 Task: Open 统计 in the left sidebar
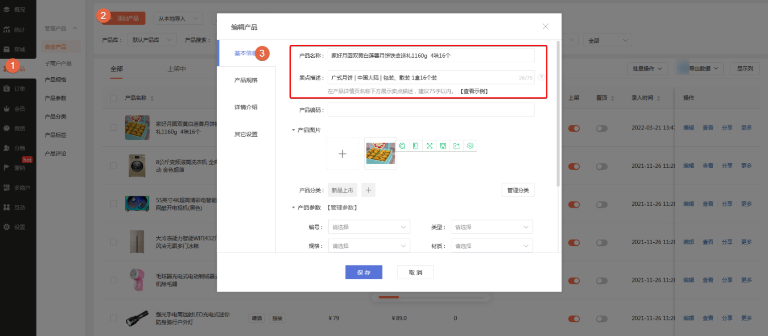click(14, 30)
